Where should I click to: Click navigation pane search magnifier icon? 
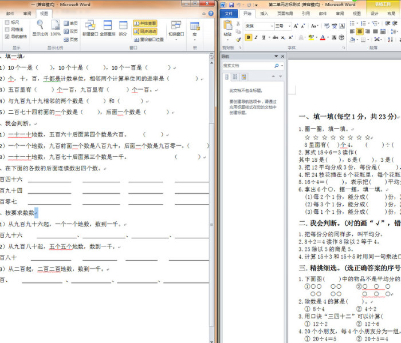click(277, 66)
